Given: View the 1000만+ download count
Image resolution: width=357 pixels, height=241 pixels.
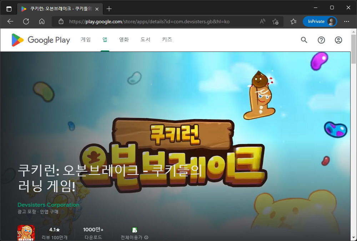Looking at the screenshot, I should 93,230.
